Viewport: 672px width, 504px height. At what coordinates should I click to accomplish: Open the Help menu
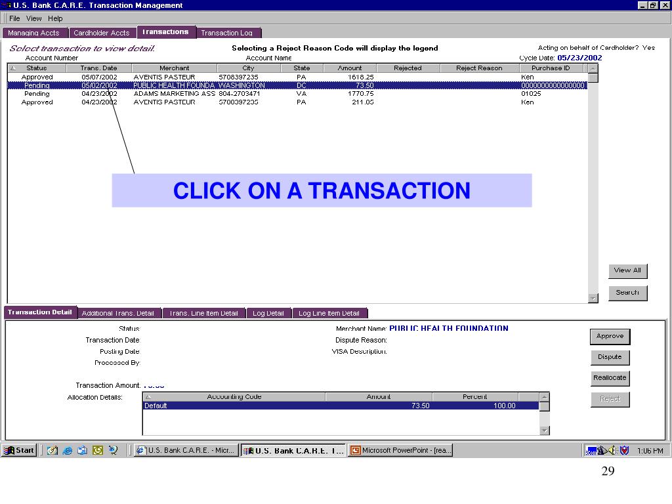pos(55,18)
